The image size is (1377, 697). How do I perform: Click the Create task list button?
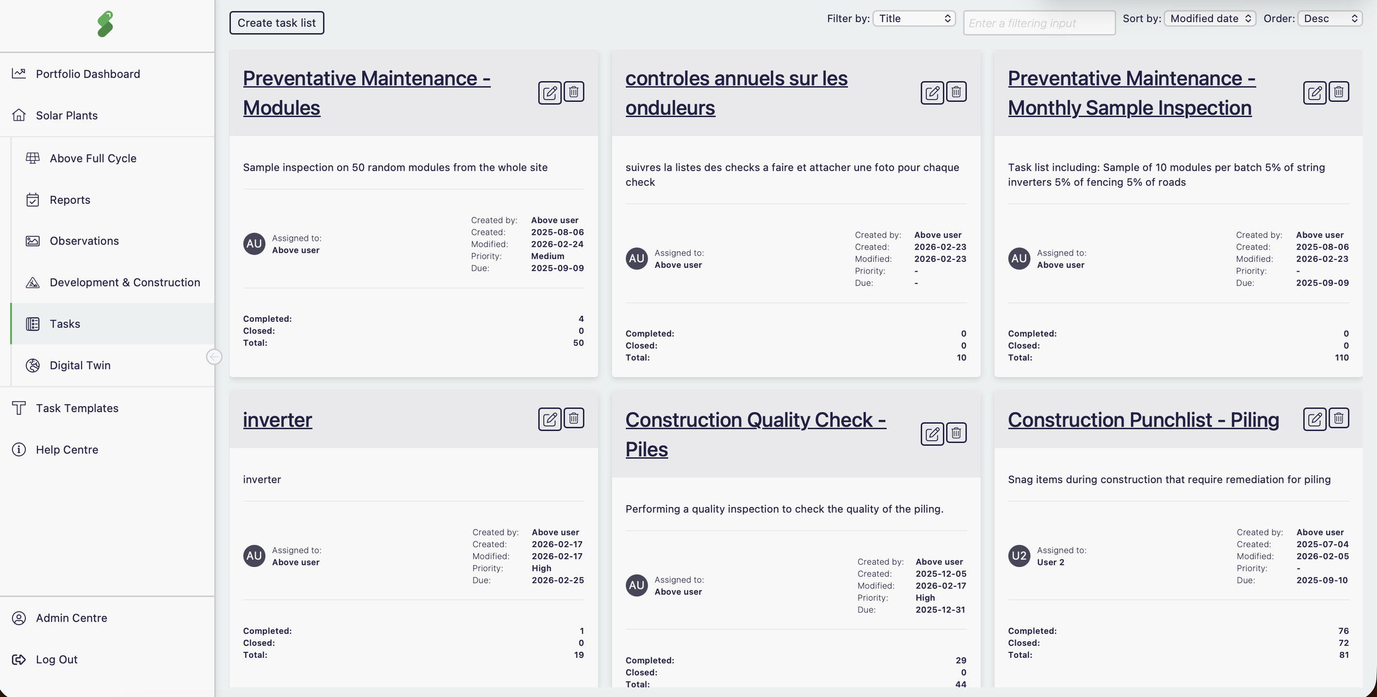tap(277, 23)
